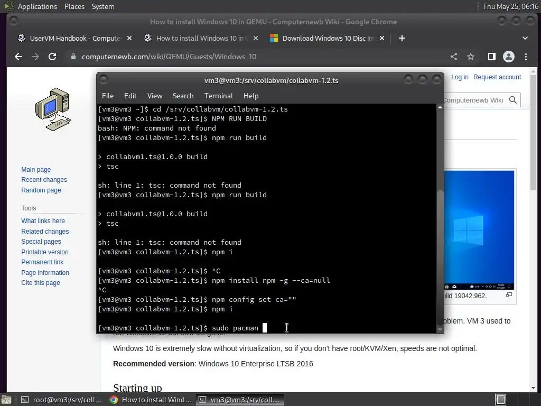Open the Chrome profile avatar
Image resolution: width=541 pixels, height=406 pixels.
[x=509, y=57]
